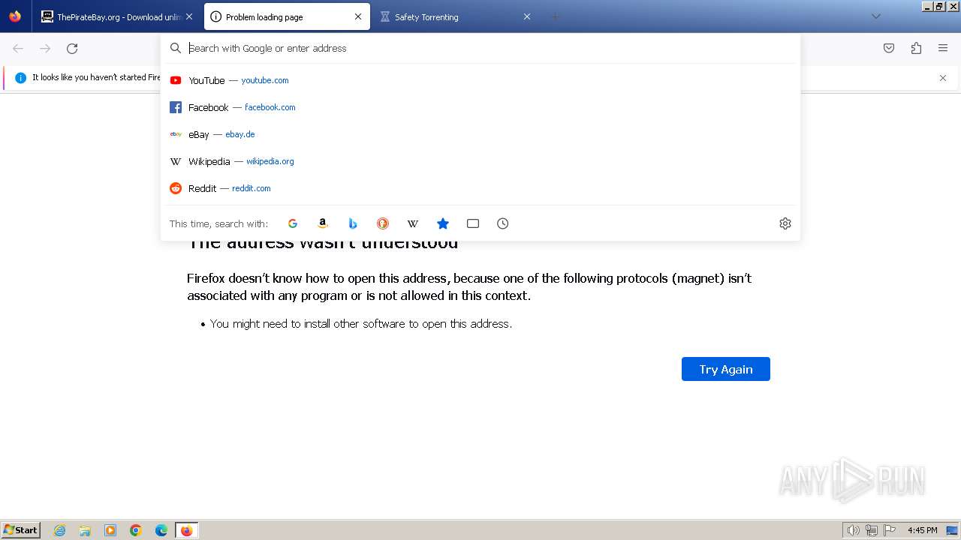This screenshot has height=540, width=961.
Task: Search in History clock icon
Action: (503, 223)
